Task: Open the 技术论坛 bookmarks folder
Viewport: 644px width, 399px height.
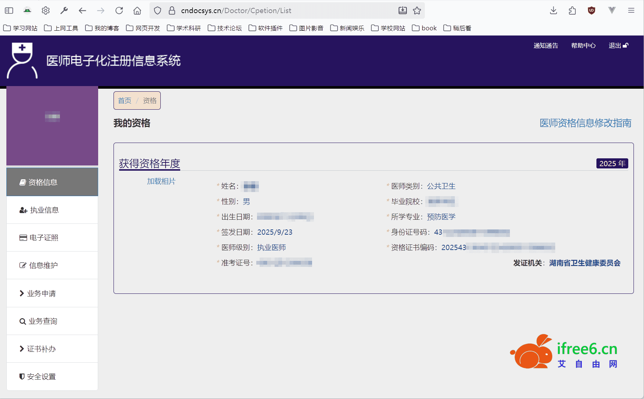Action: (x=225, y=28)
